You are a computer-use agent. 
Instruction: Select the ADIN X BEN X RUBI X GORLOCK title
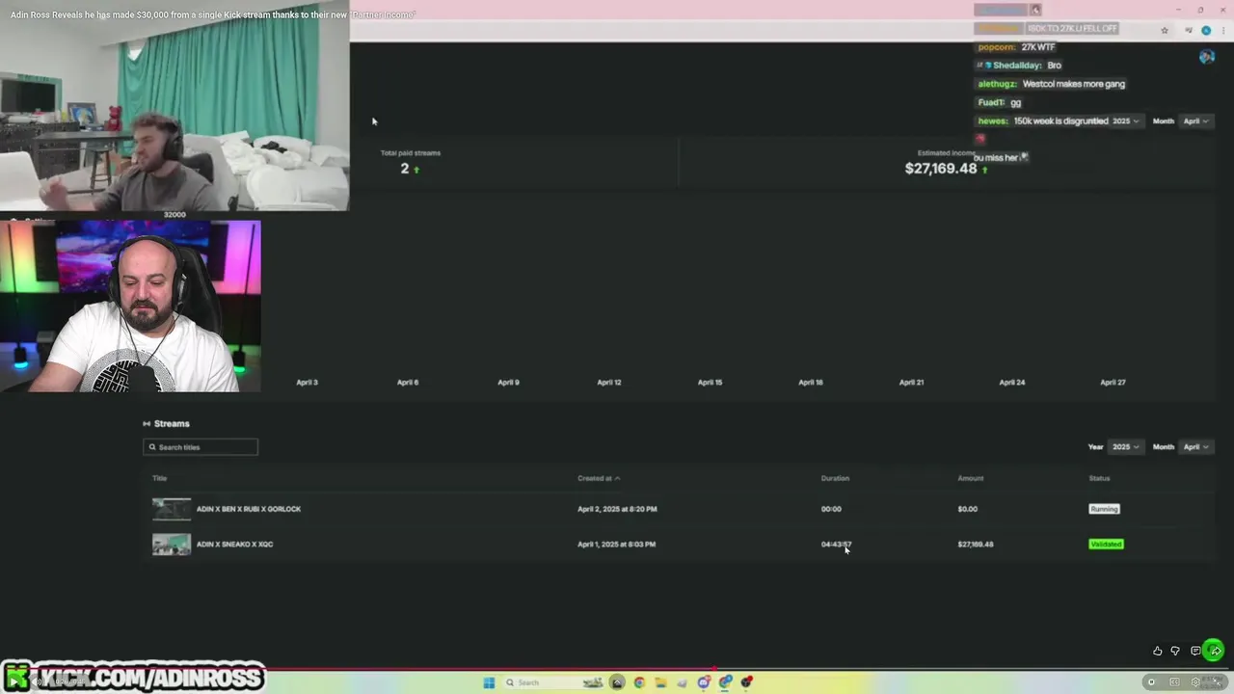pos(249,509)
